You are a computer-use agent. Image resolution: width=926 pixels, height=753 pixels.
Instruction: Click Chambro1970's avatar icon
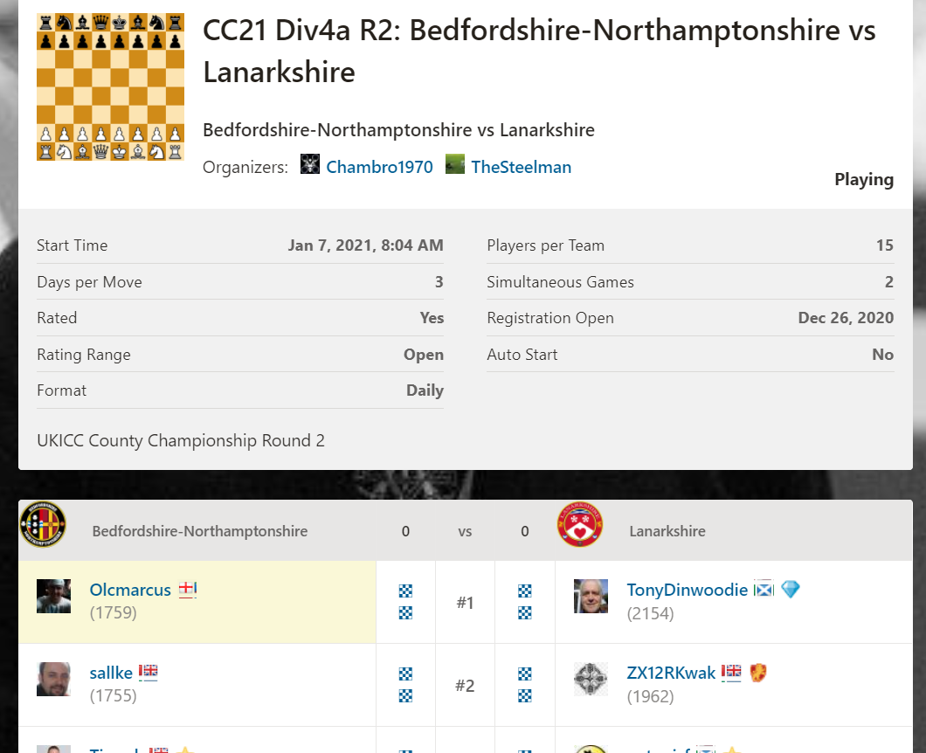coord(310,164)
